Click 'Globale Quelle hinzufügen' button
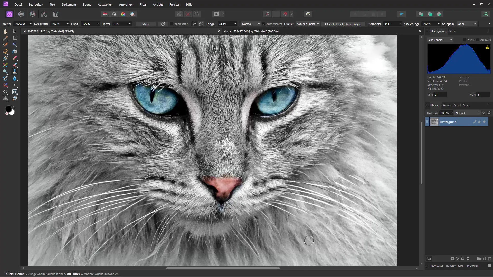Viewport: 493px width, 277px height. tap(343, 24)
